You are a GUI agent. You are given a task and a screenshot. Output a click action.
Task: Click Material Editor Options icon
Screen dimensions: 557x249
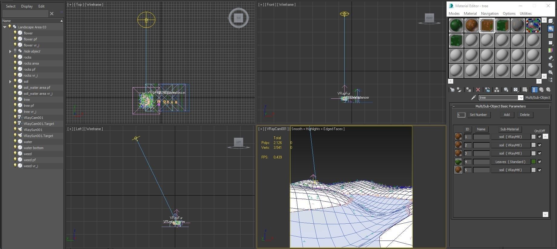[x=551, y=65]
